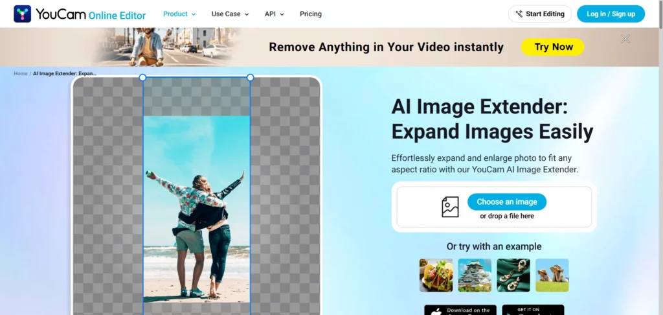
Task: Click Log in / Sign up
Action: 611,14
